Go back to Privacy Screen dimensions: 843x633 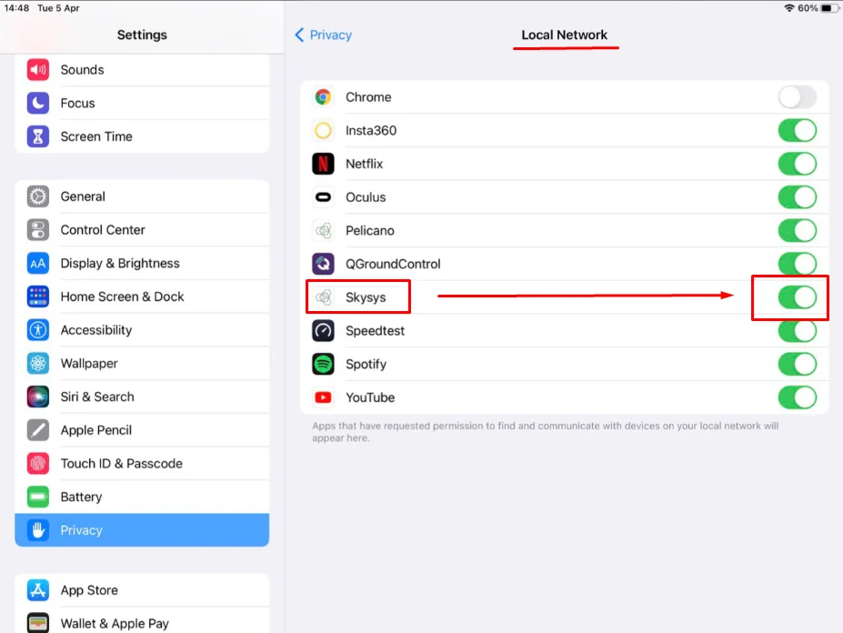323,35
